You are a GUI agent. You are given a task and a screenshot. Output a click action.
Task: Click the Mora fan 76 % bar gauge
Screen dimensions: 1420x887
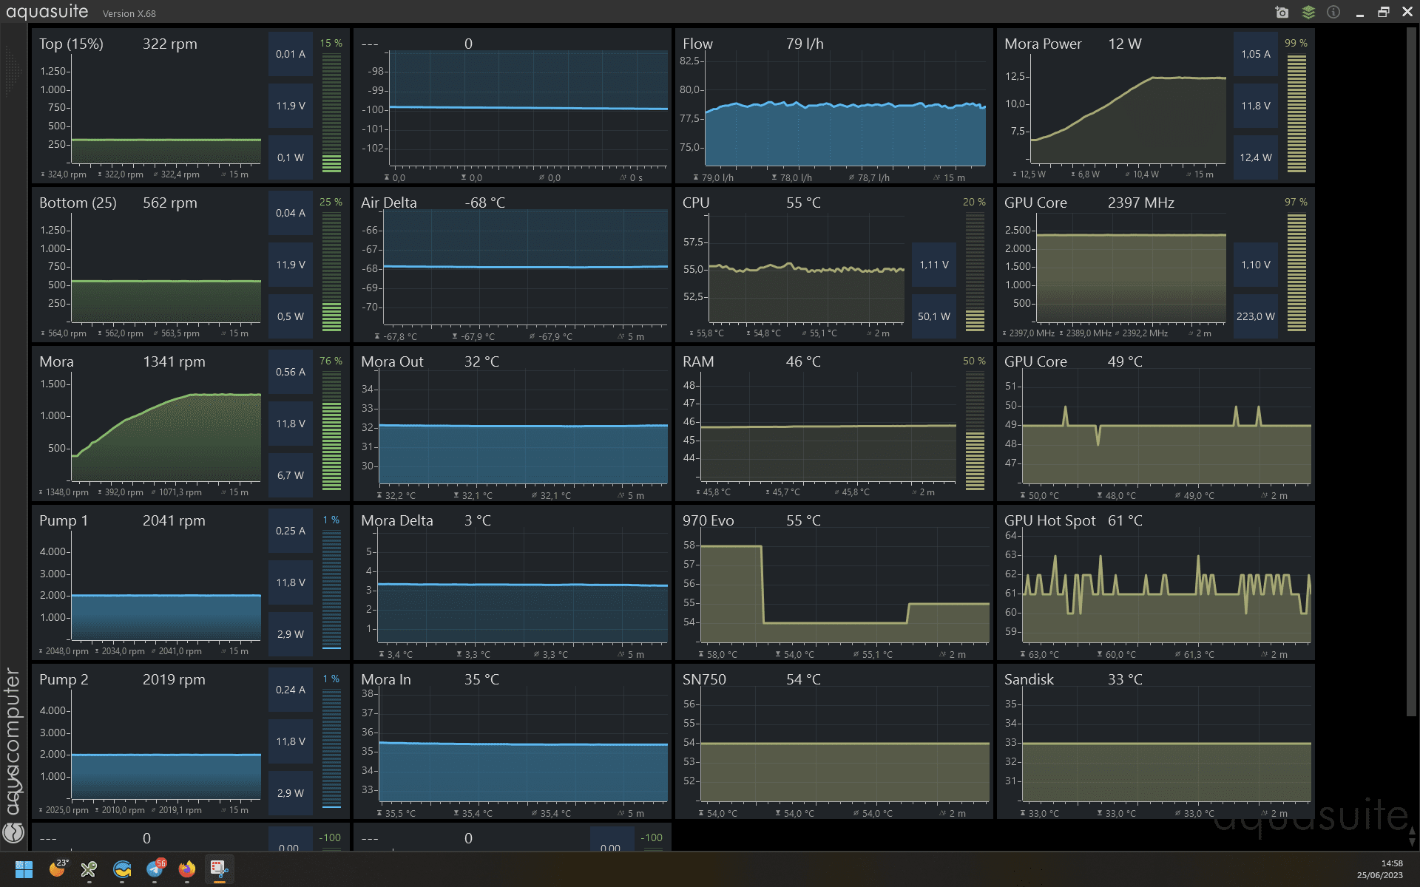[x=331, y=430]
